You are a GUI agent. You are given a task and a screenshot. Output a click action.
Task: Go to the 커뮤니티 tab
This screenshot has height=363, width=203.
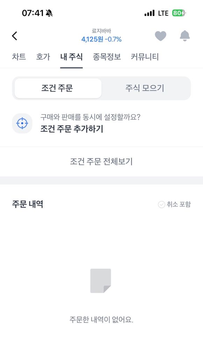point(145,57)
